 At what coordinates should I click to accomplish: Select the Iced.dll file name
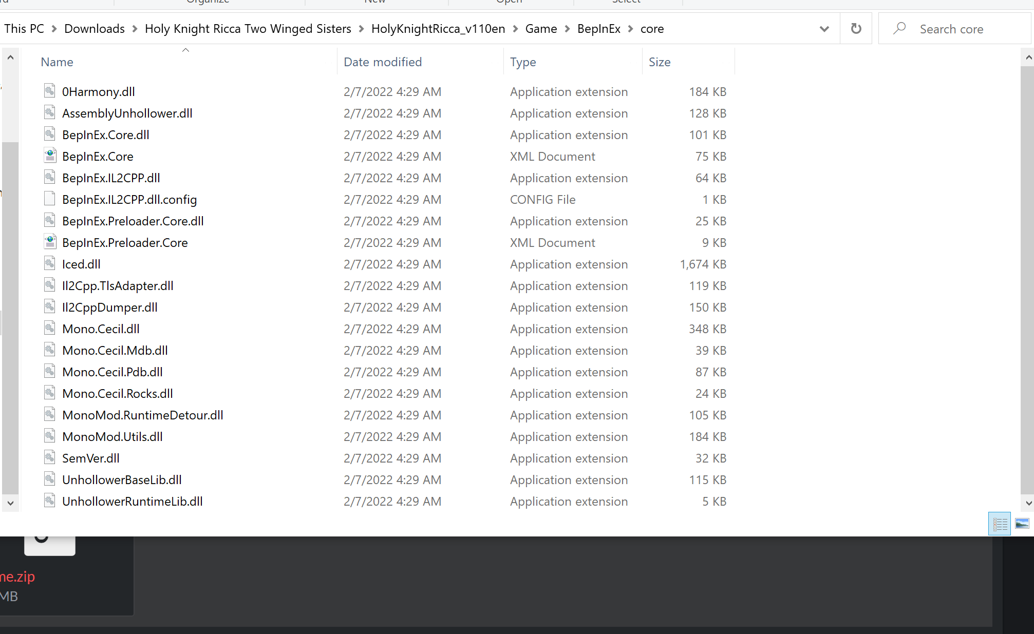pyautogui.click(x=81, y=264)
